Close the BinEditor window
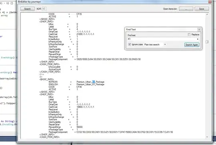This screenshot has width=216, height=145. [210, 2]
